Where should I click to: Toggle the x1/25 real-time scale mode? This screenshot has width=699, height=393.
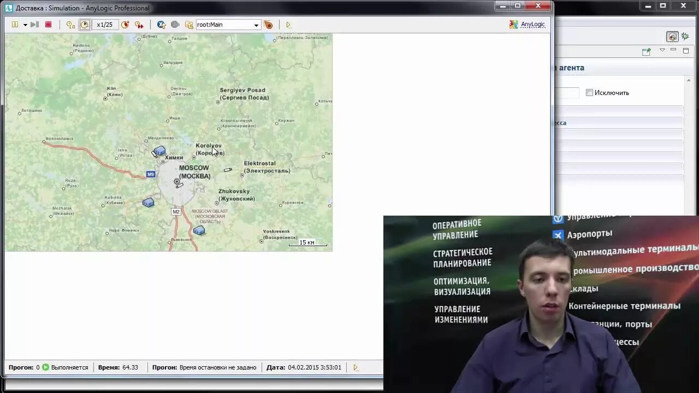pyautogui.click(x=84, y=25)
